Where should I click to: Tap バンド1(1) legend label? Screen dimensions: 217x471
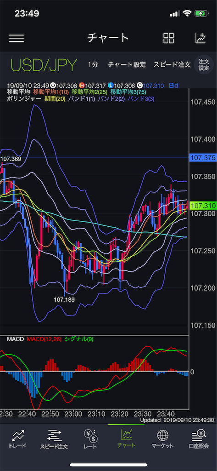[82, 98]
